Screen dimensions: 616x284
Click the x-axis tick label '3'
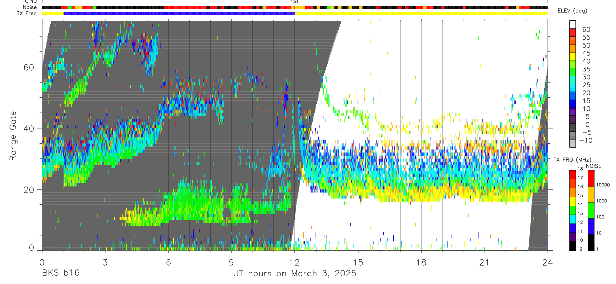coord(105,262)
